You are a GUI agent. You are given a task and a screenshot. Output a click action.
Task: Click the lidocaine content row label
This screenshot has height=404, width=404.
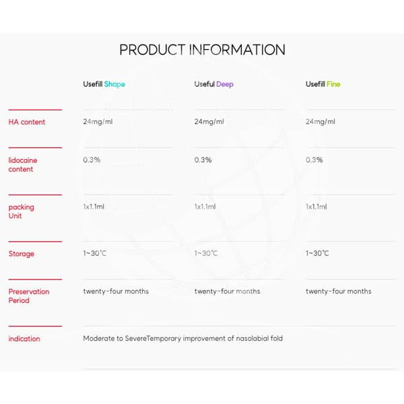(x=23, y=165)
